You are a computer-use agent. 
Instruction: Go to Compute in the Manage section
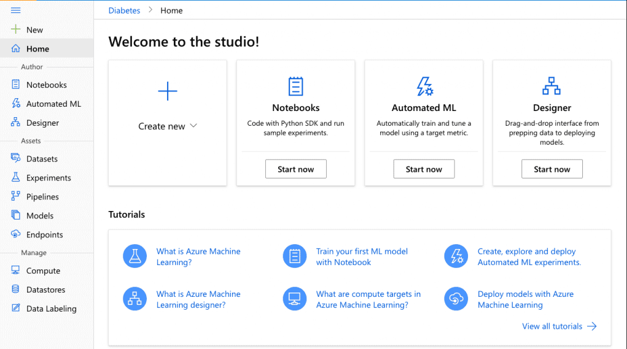coord(43,270)
